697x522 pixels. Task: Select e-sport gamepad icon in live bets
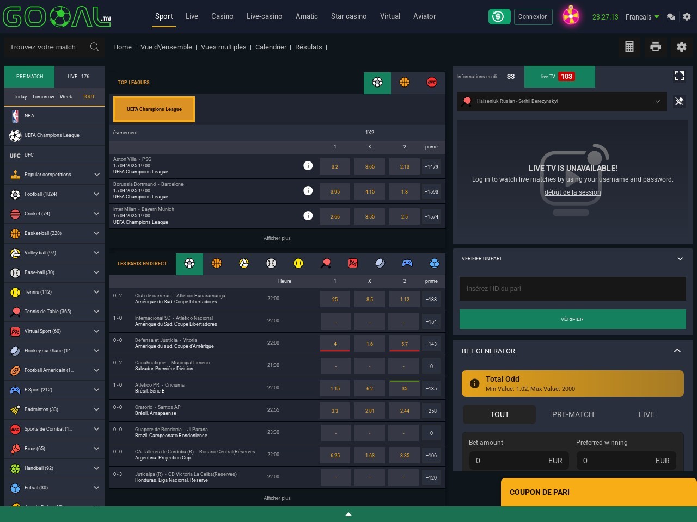tap(407, 264)
